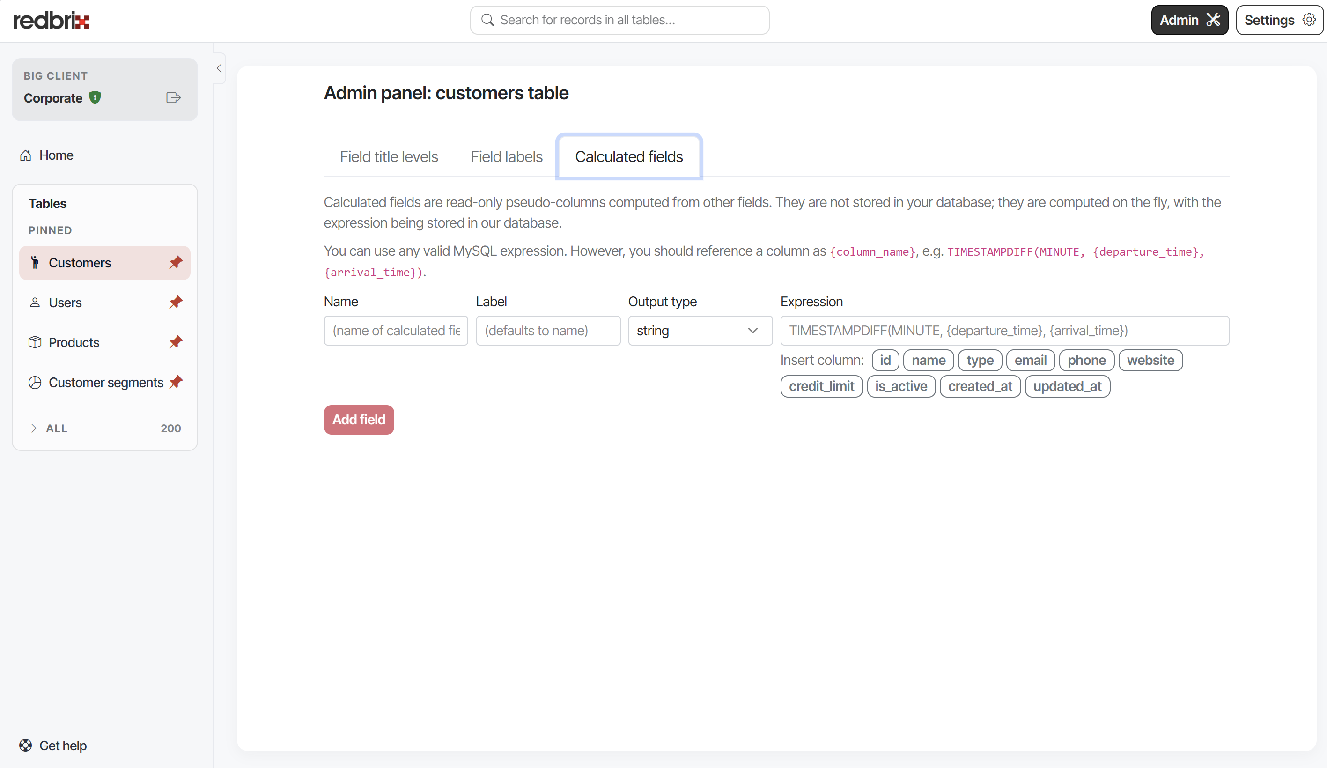Click the Admin button label

(1179, 20)
